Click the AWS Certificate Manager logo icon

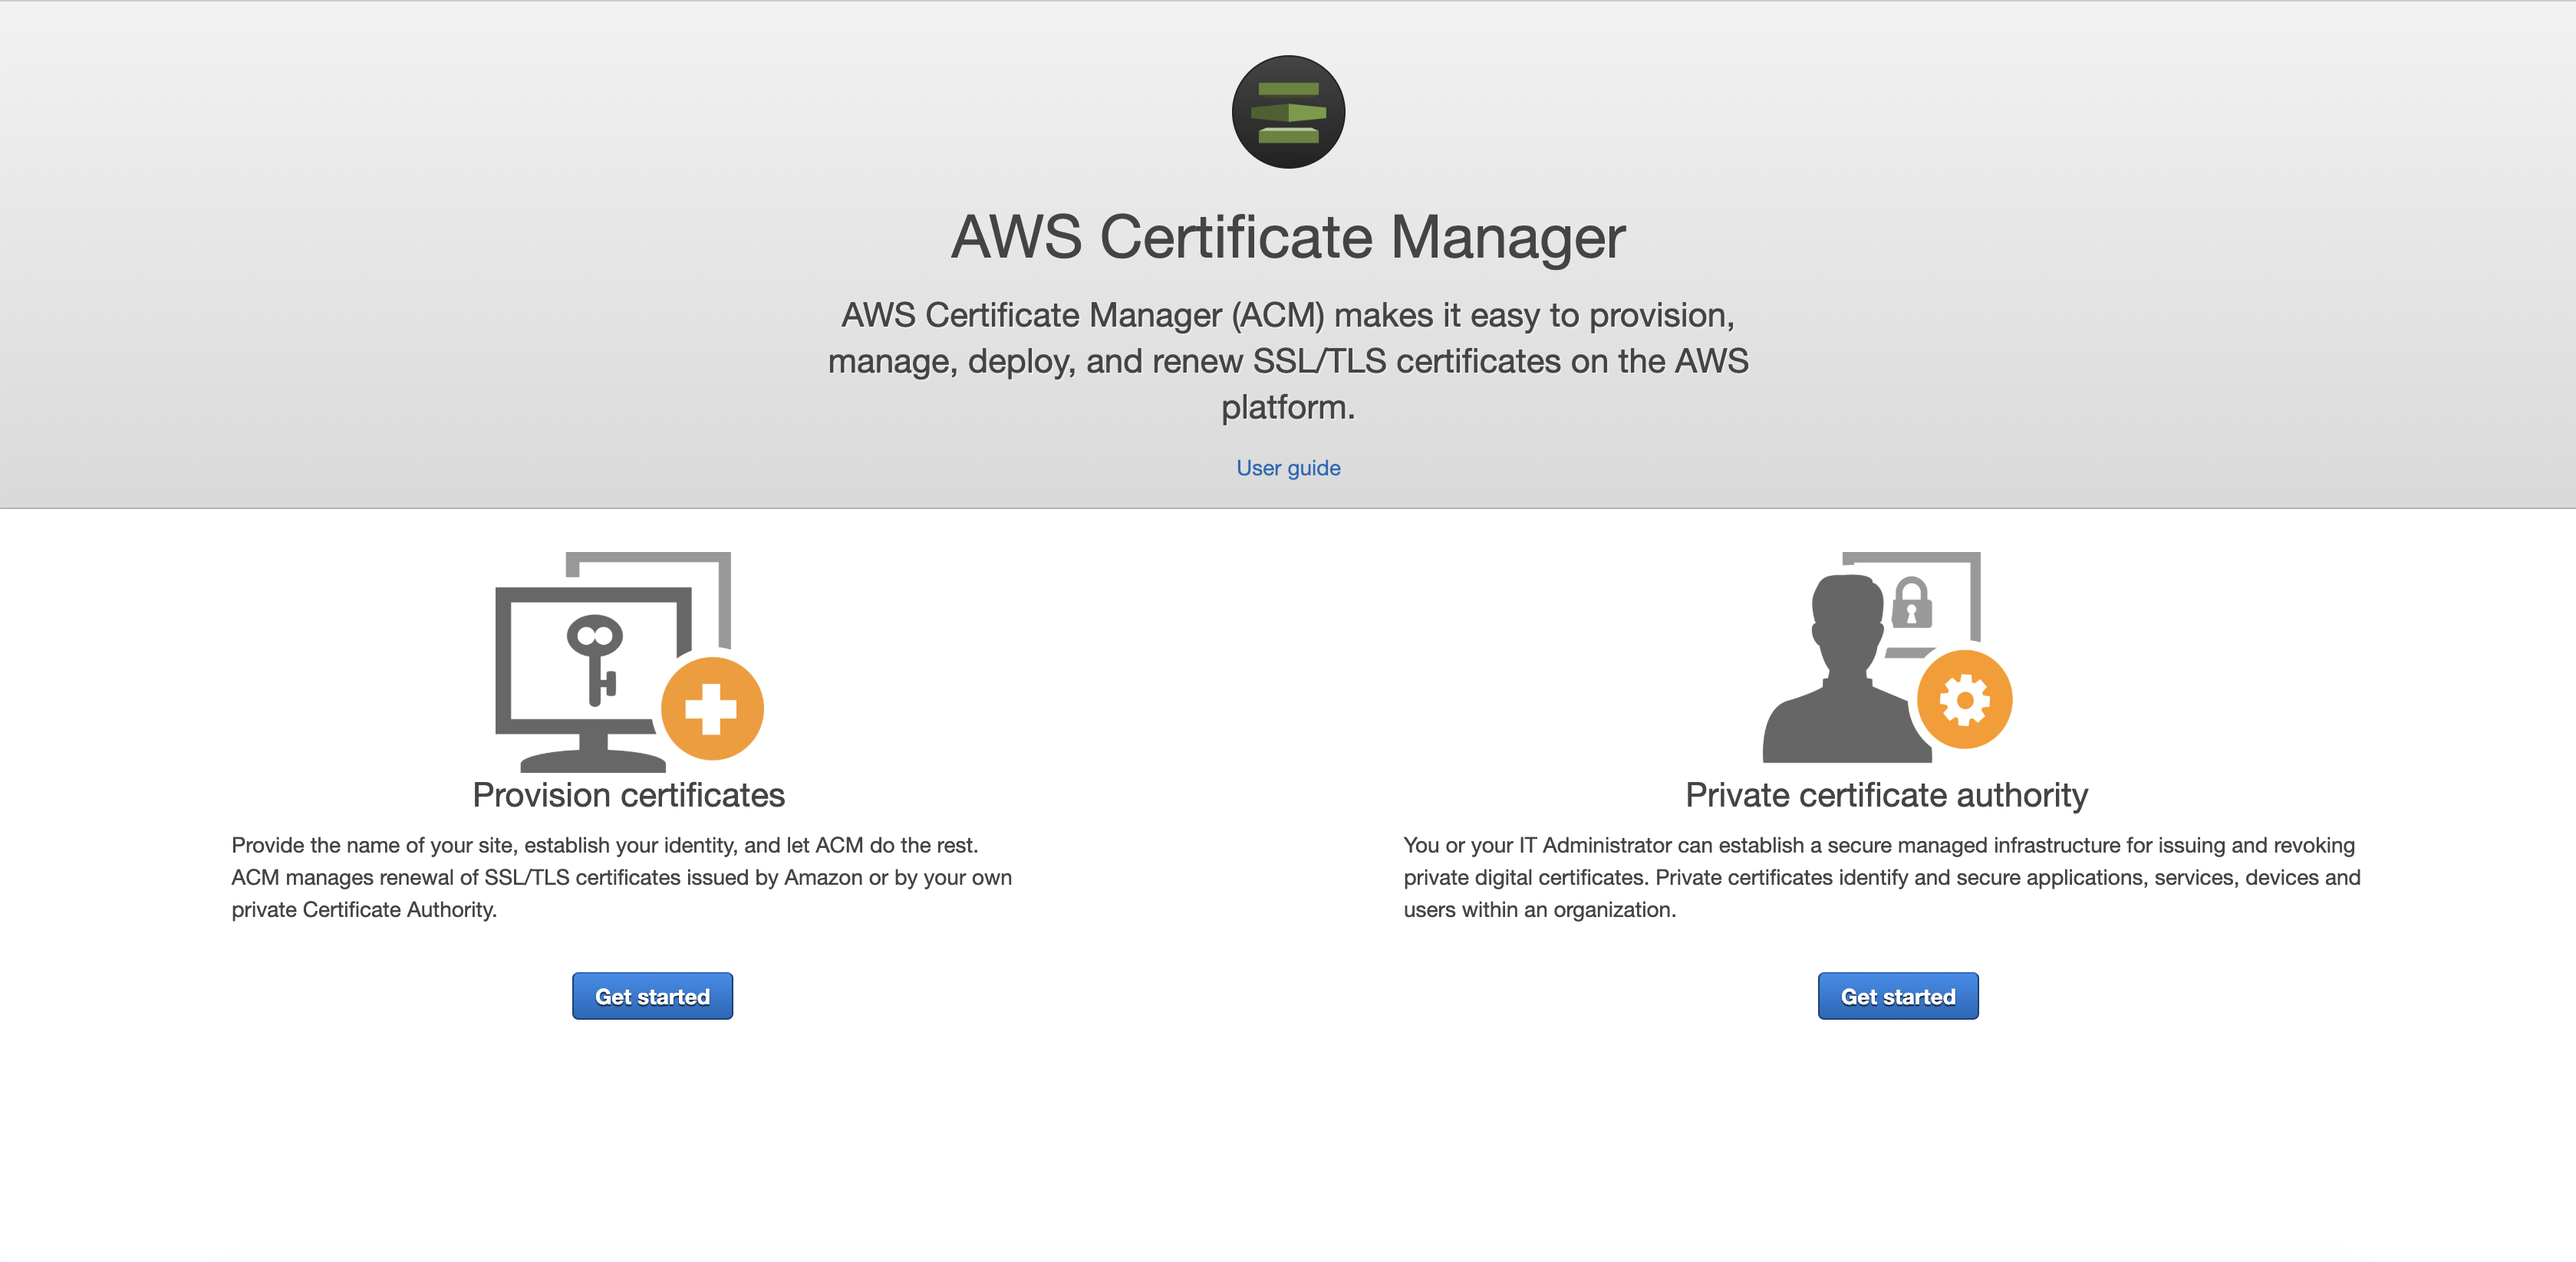(1288, 112)
